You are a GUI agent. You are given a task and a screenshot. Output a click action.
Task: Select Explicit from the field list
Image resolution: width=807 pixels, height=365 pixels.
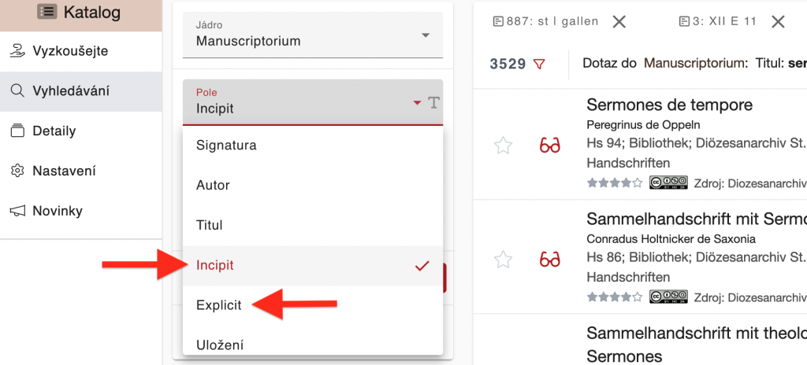219,305
